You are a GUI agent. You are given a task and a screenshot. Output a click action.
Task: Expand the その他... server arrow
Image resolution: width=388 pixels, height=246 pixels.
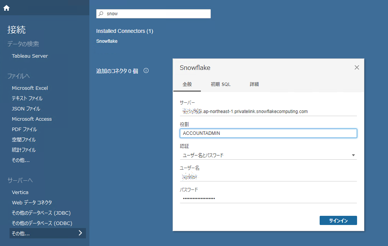click(x=80, y=233)
